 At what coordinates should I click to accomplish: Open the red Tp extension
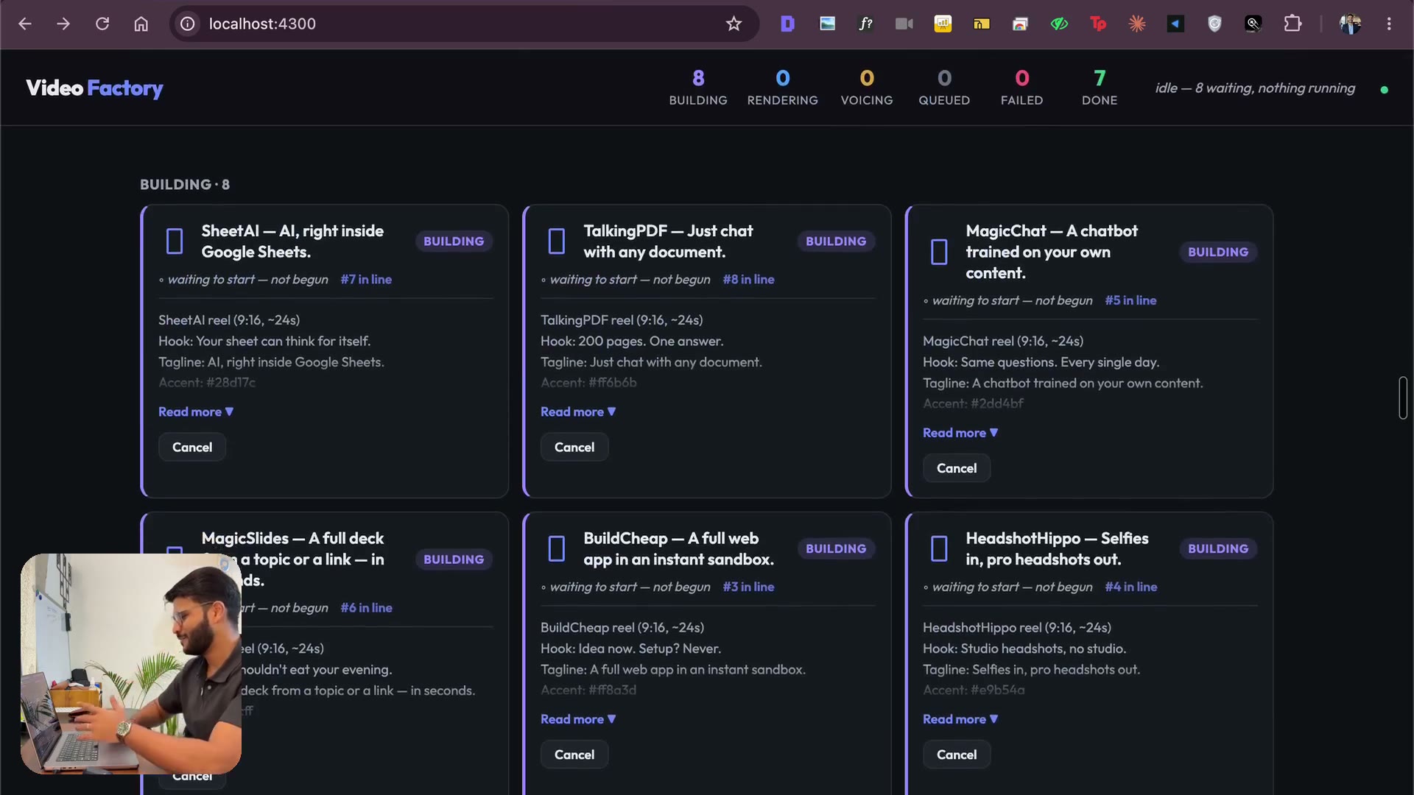(x=1098, y=24)
